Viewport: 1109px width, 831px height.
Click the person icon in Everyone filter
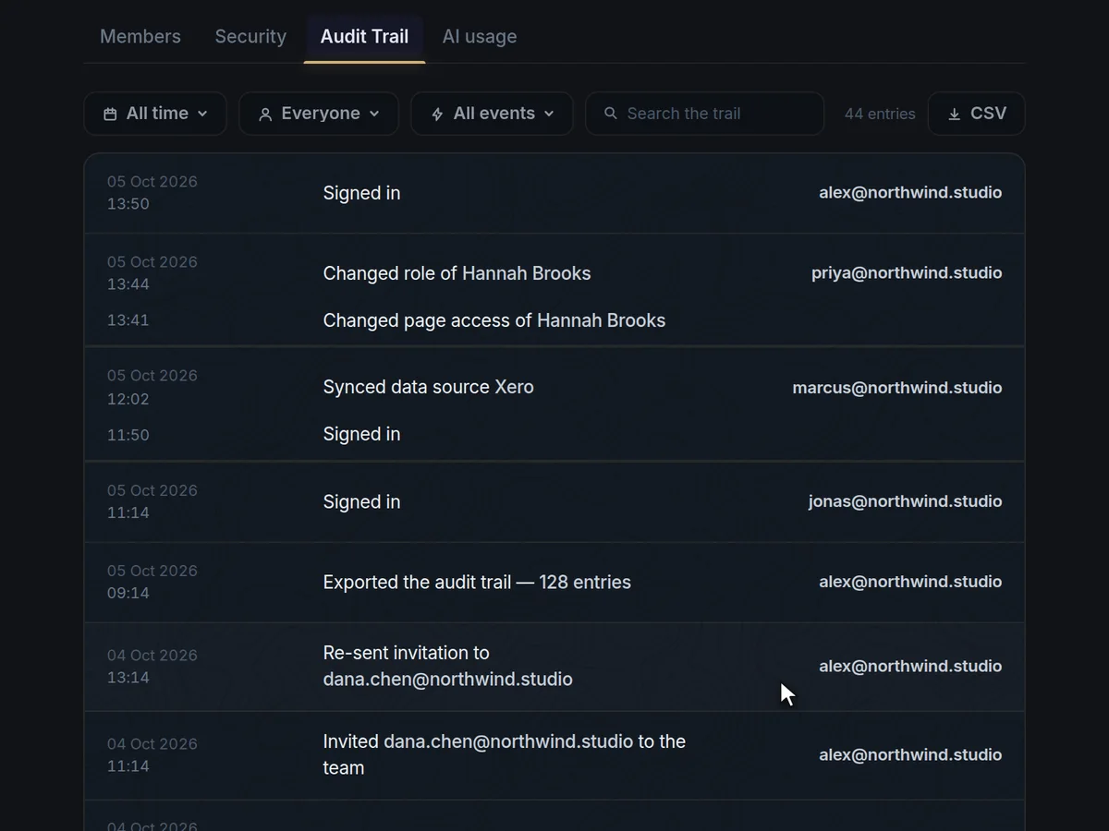click(x=265, y=114)
